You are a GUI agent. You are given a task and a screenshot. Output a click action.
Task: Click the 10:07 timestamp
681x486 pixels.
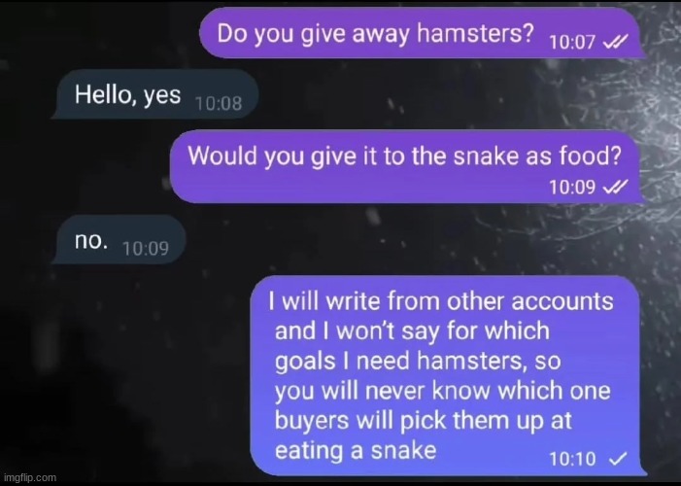572,42
